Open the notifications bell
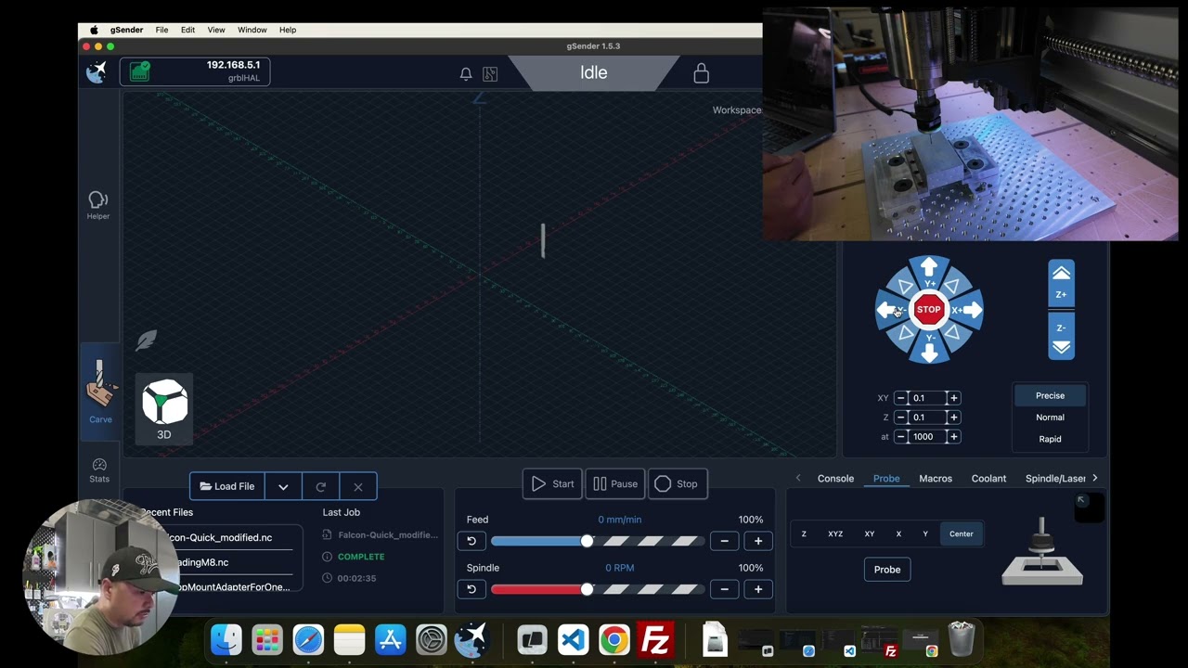 466,73
